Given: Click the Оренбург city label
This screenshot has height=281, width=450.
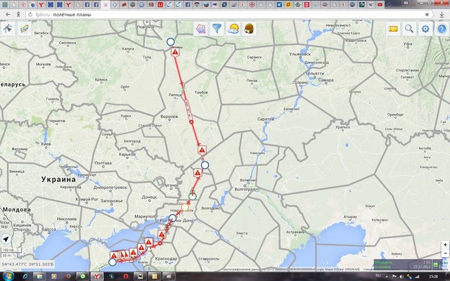Looking at the screenshot, I should pos(395,115).
